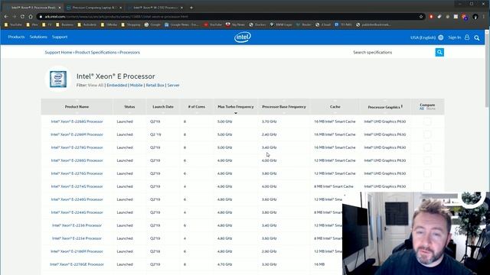This screenshot has height=275, width=490.
Task: Sort by the Cache column header
Action: tap(335, 107)
